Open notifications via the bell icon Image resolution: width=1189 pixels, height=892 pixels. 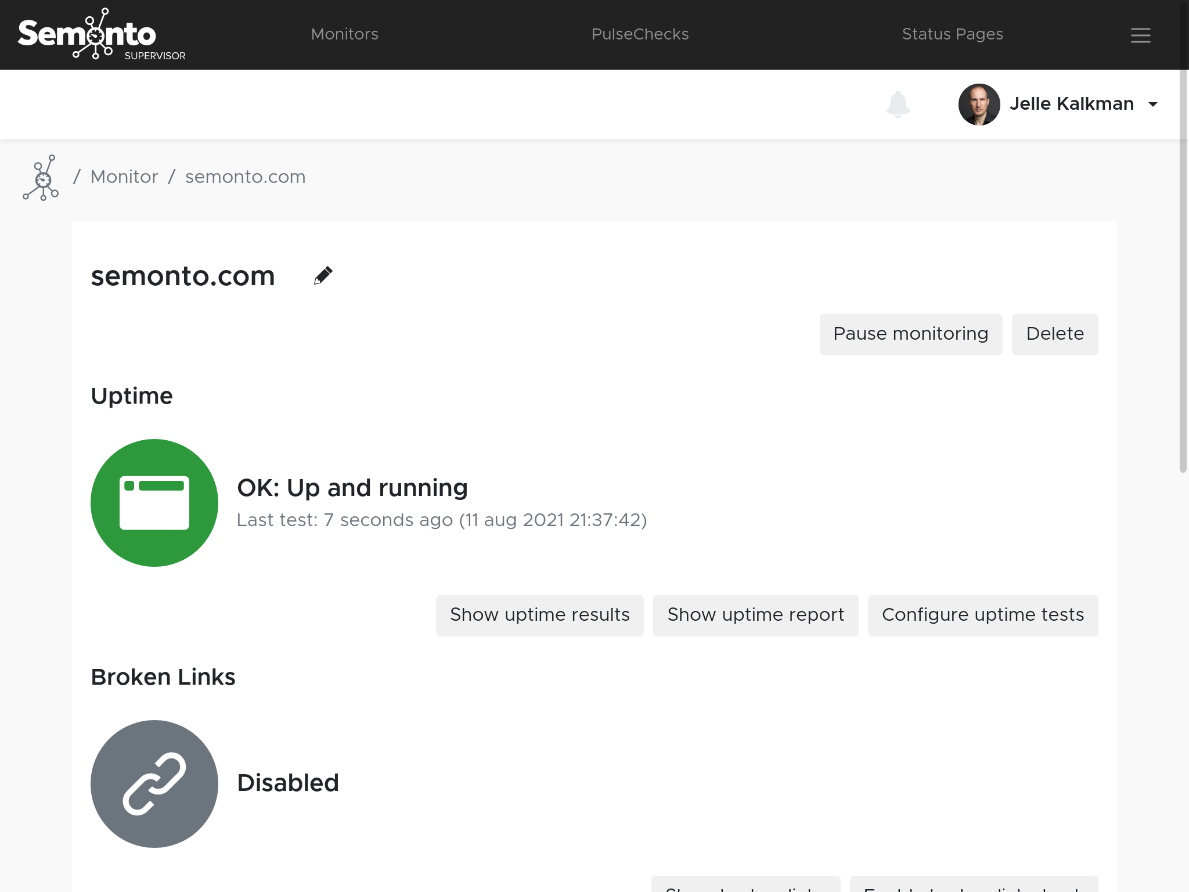click(897, 105)
